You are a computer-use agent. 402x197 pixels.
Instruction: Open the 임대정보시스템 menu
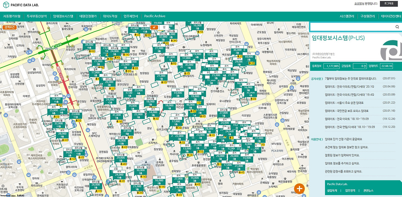[63, 16]
